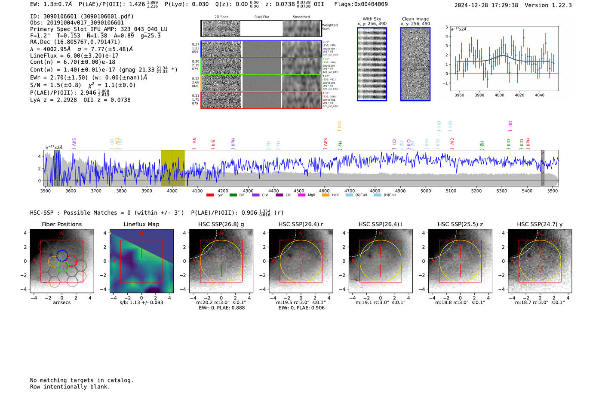602x410 pixels.
Task: Select the CIV purple legend swatch
Action: click(256, 195)
